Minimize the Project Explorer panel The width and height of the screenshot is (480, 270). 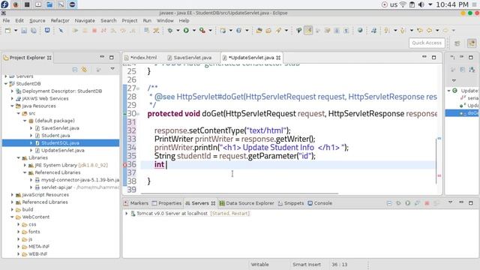102,57
